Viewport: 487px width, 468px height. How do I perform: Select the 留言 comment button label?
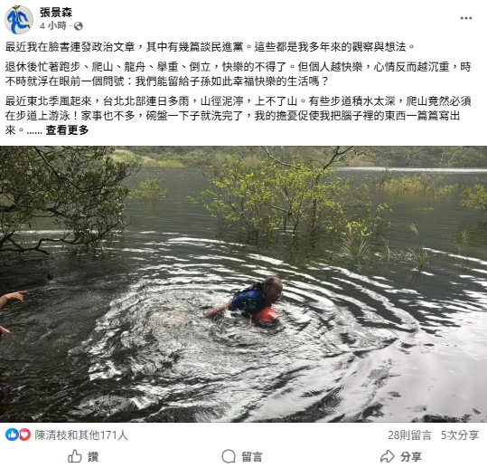(x=252, y=457)
